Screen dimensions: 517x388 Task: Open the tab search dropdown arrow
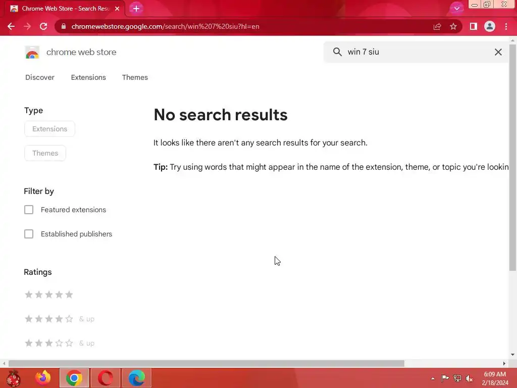[456, 9]
